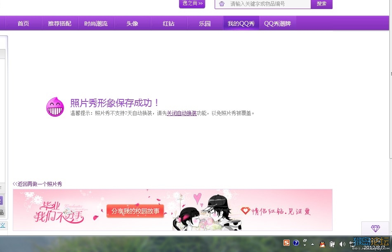Switch to the 时尚潮流 tab
Screen dimensions: 392x252
click(x=96, y=24)
